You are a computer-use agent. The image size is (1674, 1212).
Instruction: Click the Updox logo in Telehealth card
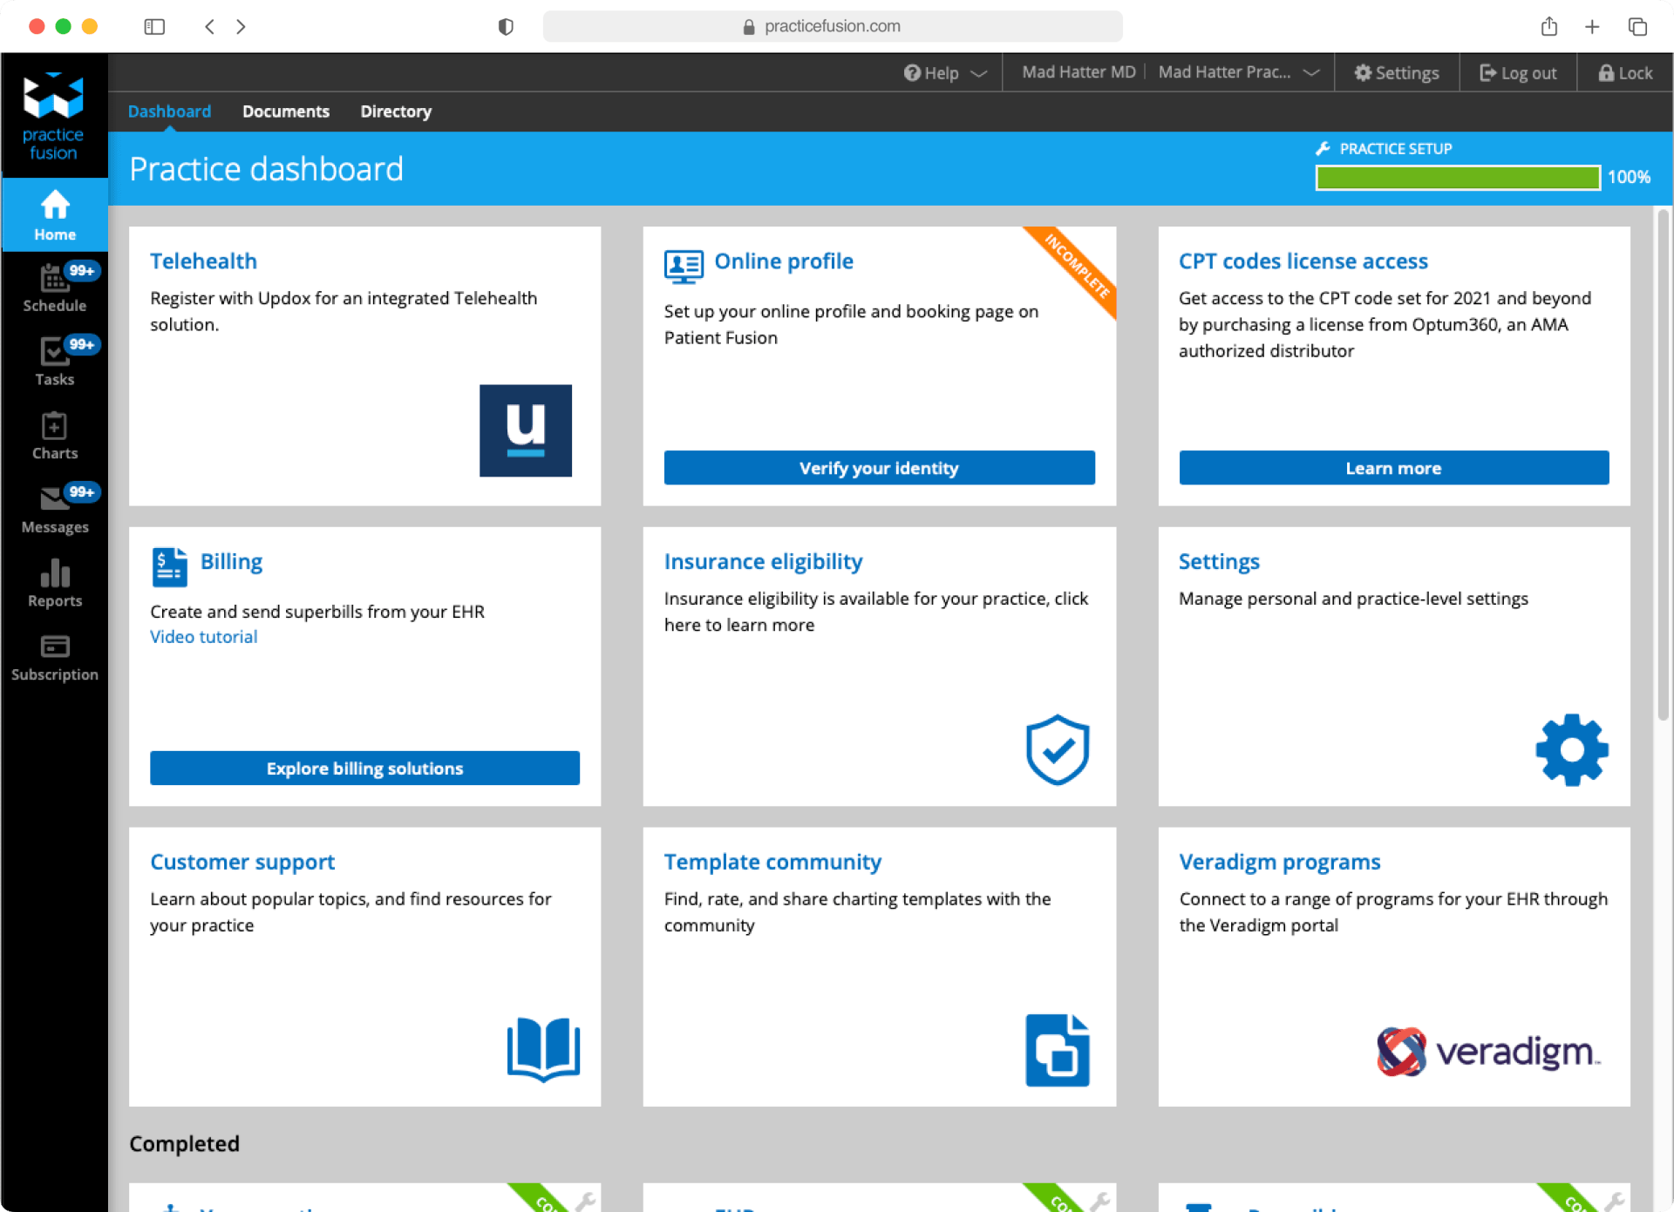[526, 430]
